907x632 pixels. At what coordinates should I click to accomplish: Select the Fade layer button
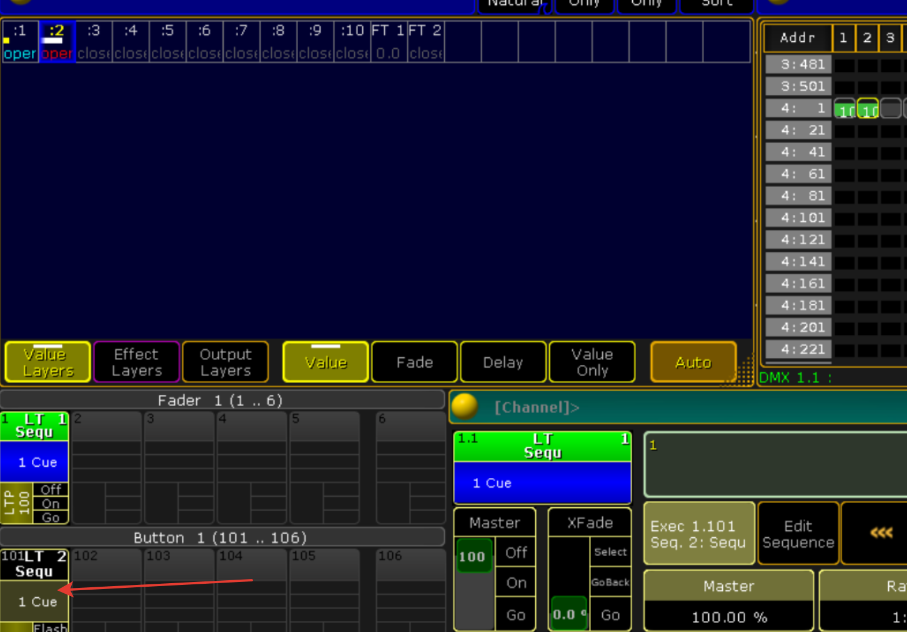pyautogui.click(x=415, y=362)
